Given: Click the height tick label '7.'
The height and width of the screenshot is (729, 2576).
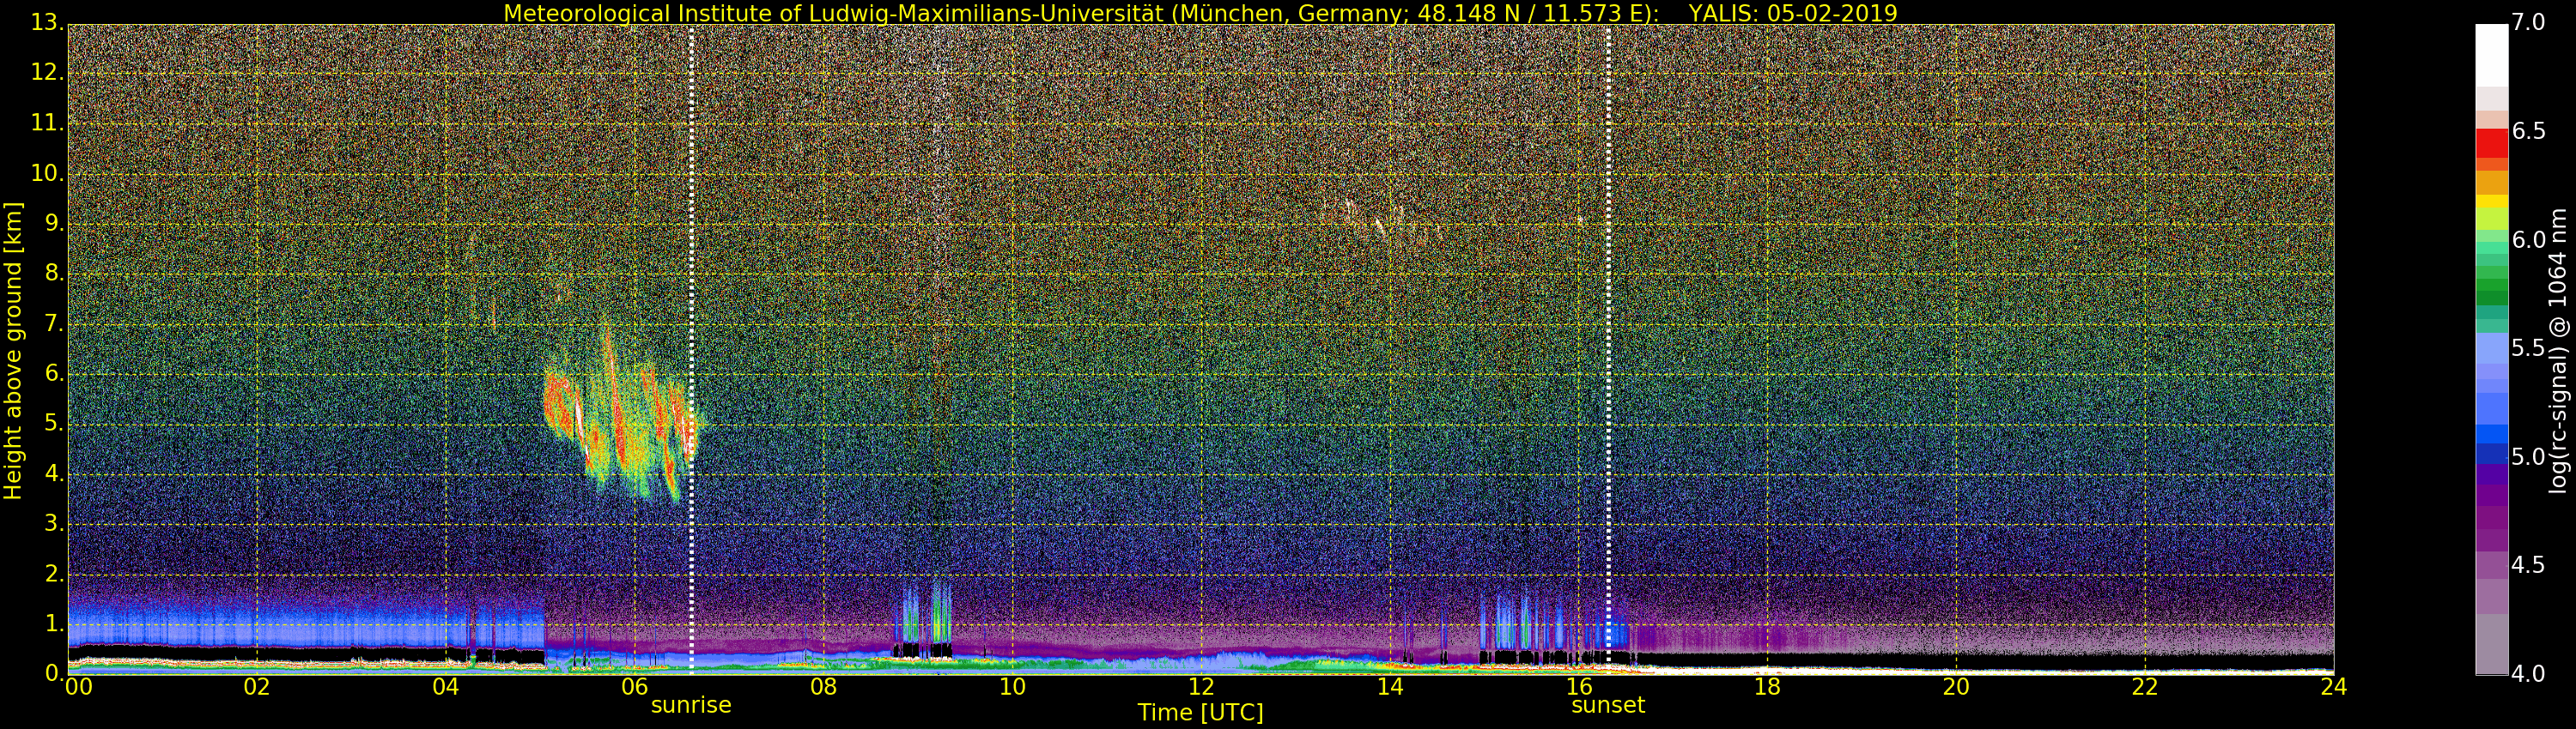Looking at the screenshot, I should coord(55,323).
